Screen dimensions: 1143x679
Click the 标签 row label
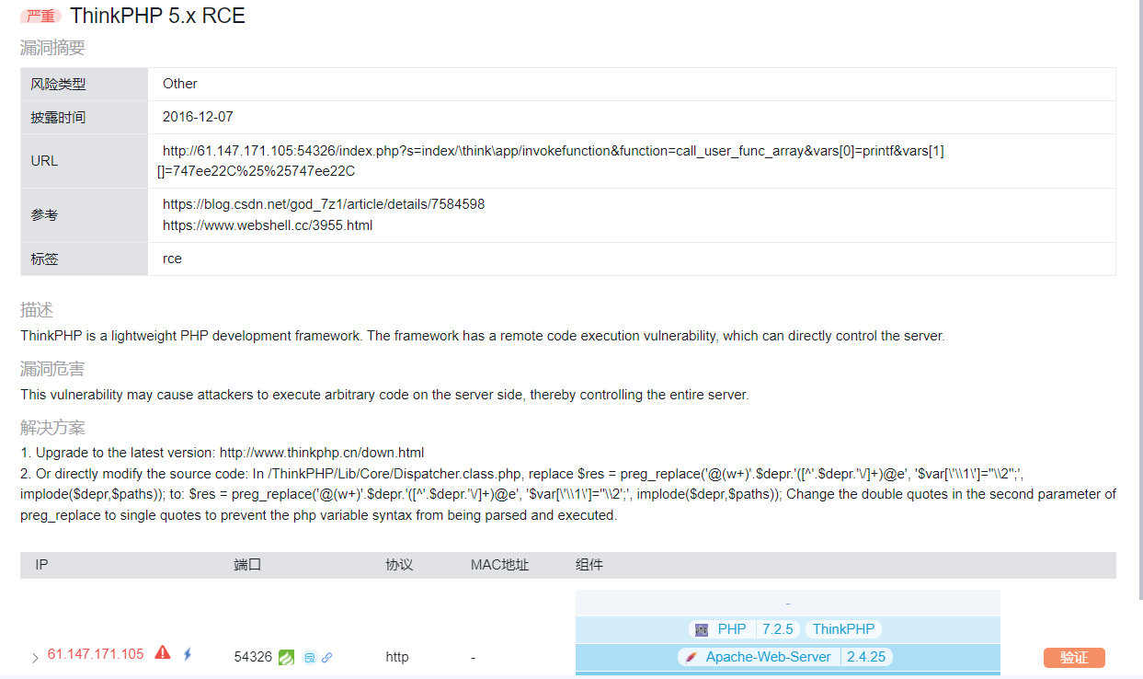coord(44,259)
